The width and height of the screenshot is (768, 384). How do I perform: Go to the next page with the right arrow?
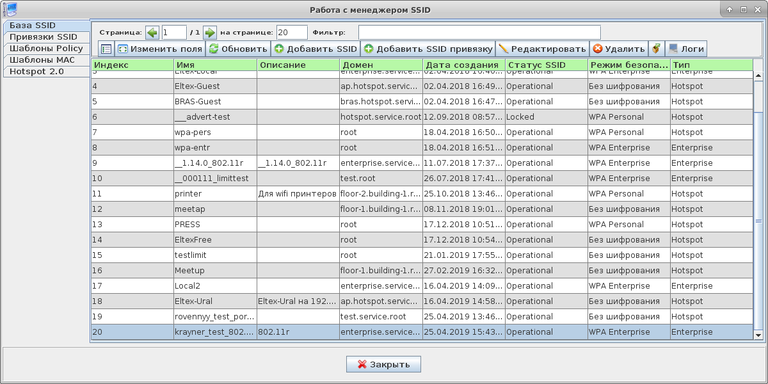click(210, 32)
